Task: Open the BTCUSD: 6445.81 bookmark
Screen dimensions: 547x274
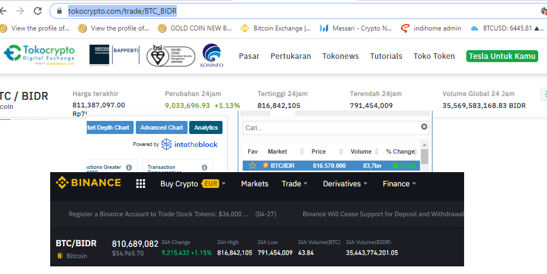Action: [507, 28]
